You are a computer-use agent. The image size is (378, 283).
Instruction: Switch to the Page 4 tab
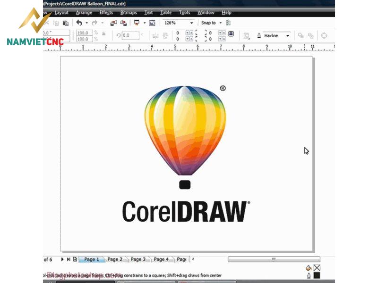[161, 259]
